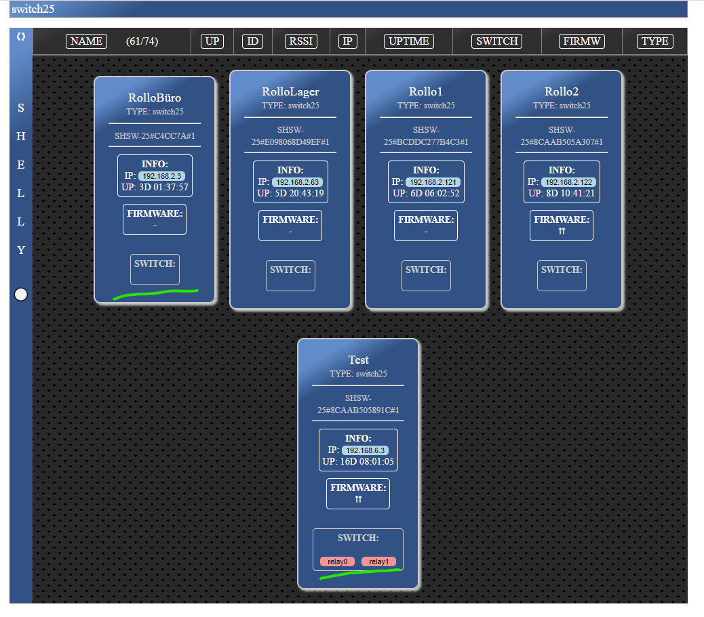Viewport: 704px width, 617px height.
Task: Select the UP filter in header
Action: point(212,41)
